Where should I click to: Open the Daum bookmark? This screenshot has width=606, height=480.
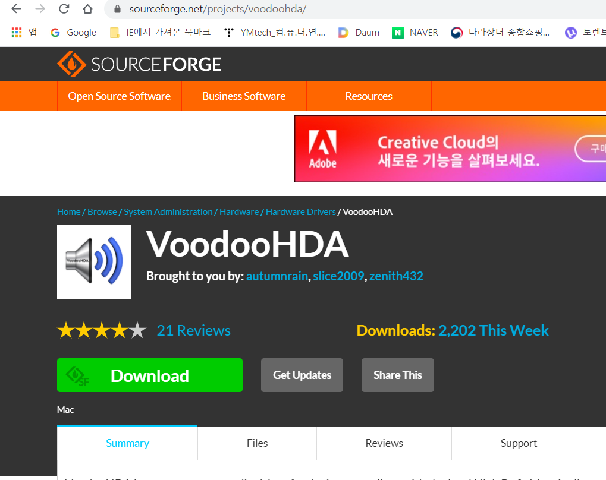pyautogui.click(x=359, y=33)
